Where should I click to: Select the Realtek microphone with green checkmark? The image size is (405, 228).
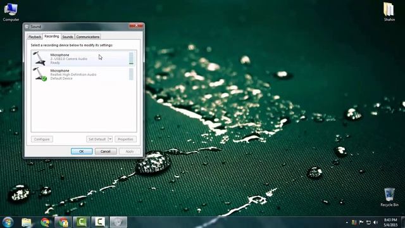tap(40, 75)
